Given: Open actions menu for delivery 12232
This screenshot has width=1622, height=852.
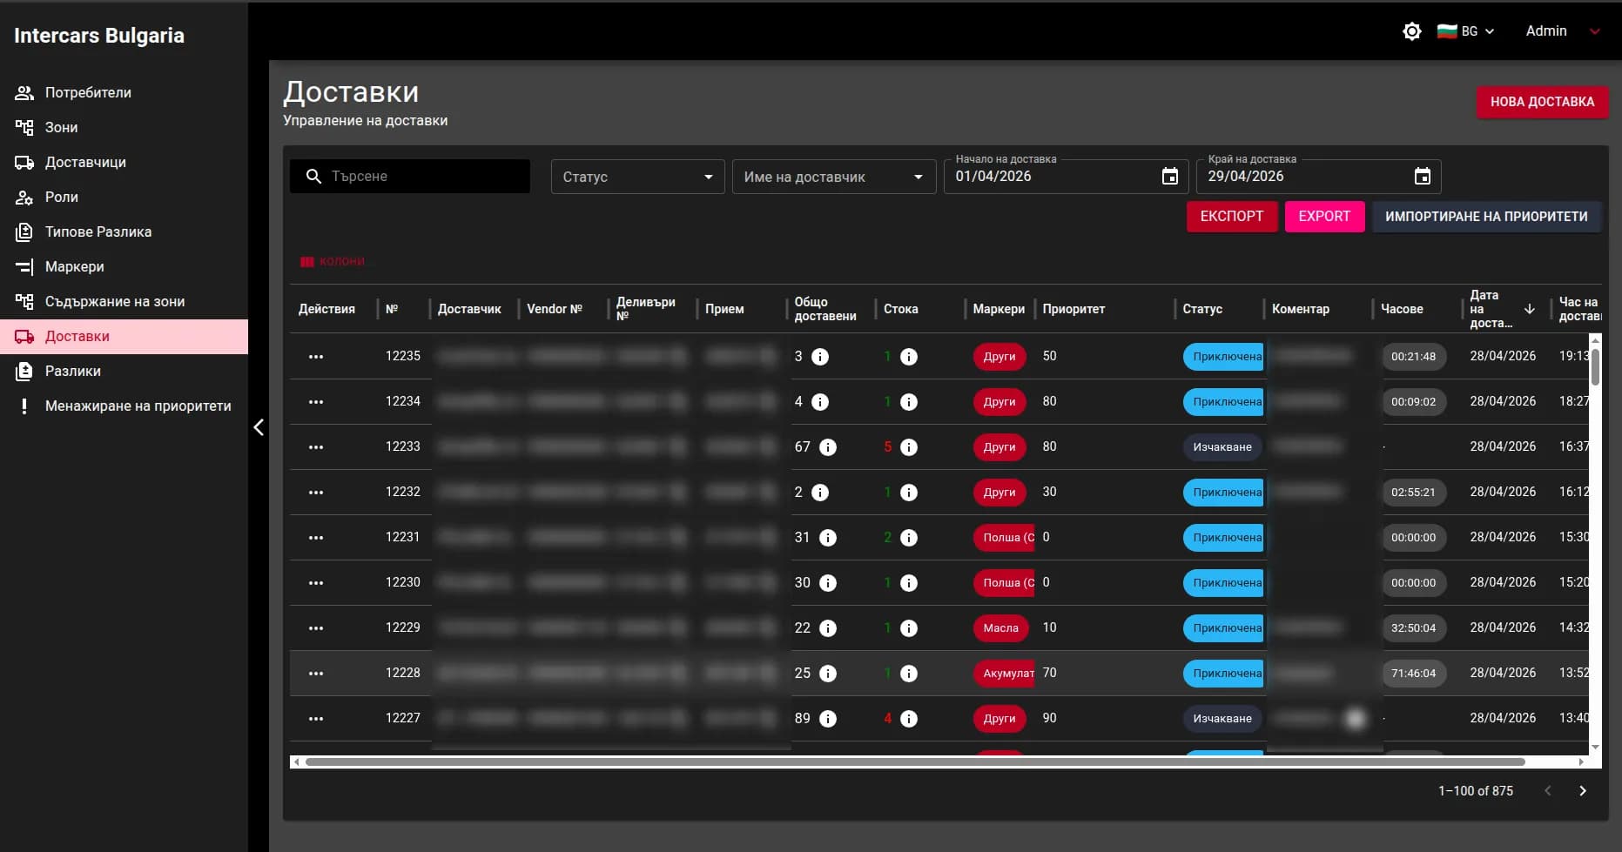Looking at the screenshot, I should point(316,493).
